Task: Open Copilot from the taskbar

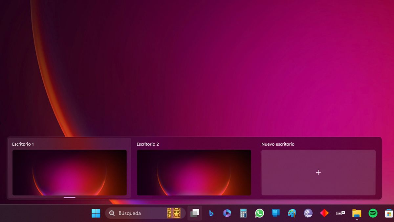Action: point(227,213)
